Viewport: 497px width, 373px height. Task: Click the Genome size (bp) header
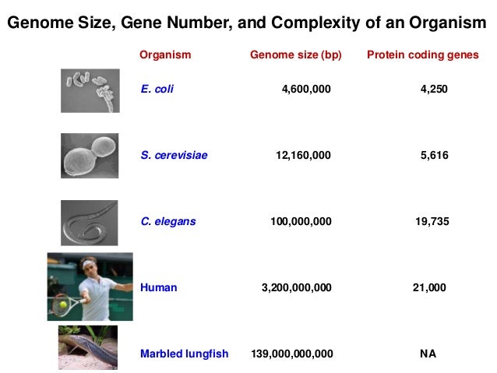[296, 55]
